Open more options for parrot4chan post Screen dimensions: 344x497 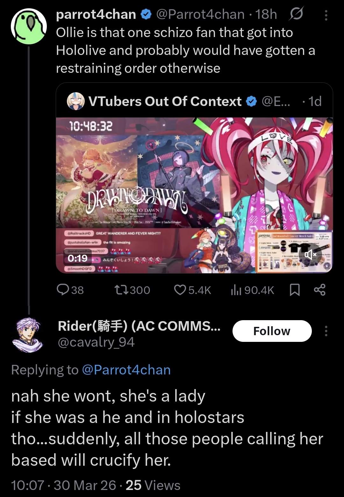click(326, 15)
